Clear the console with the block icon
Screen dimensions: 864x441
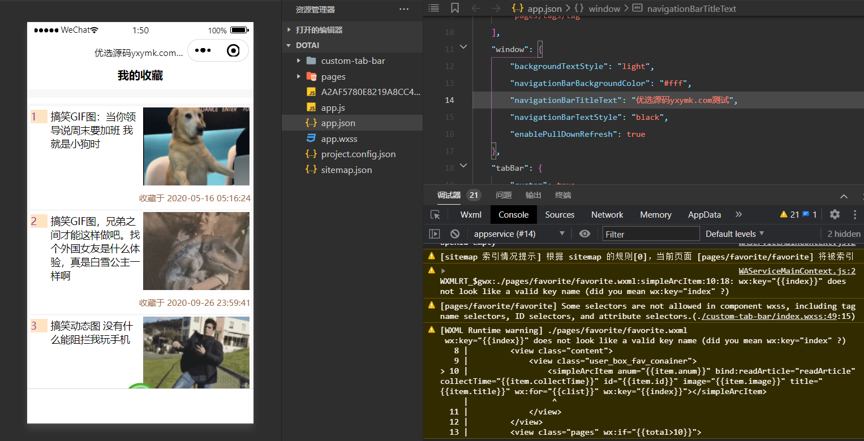click(455, 234)
